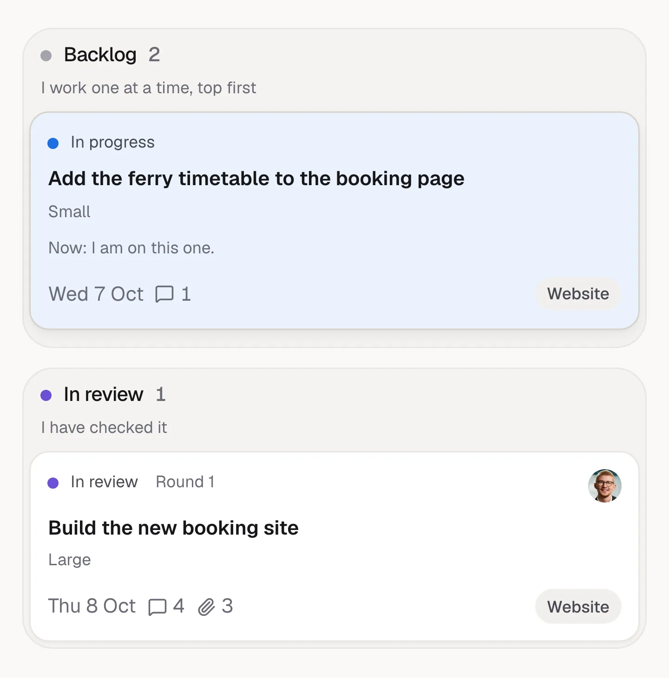Select the Website tag on the ferry timetable card

(x=578, y=294)
